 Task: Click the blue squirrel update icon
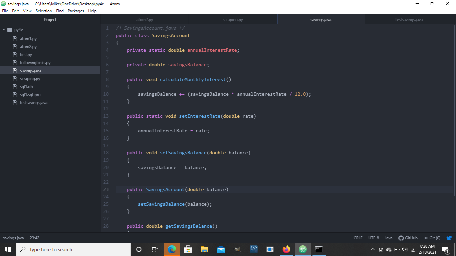pos(449,238)
